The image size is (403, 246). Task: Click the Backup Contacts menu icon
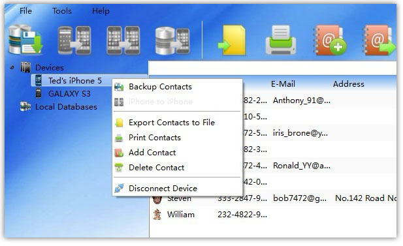(x=119, y=87)
